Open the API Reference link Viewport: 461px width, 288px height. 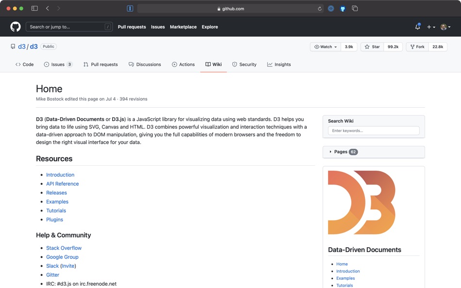pos(62,184)
